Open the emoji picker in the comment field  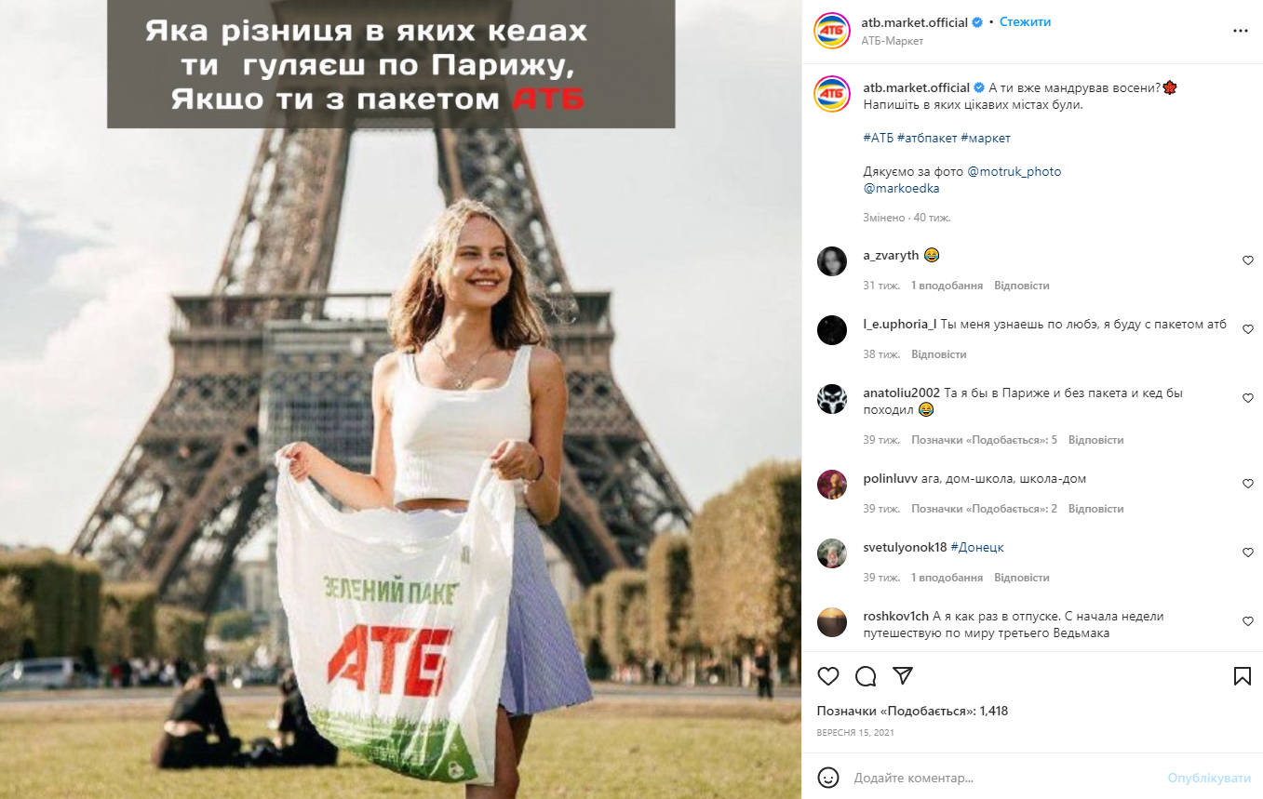tap(828, 778)
